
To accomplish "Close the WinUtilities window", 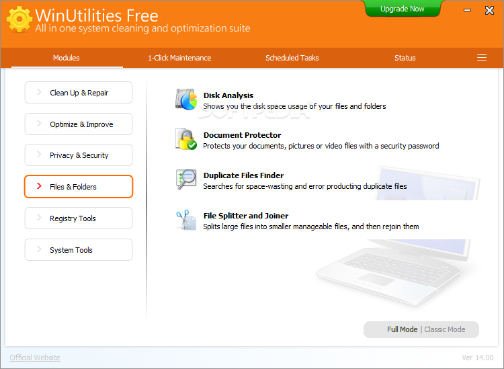I will point(489,10).
